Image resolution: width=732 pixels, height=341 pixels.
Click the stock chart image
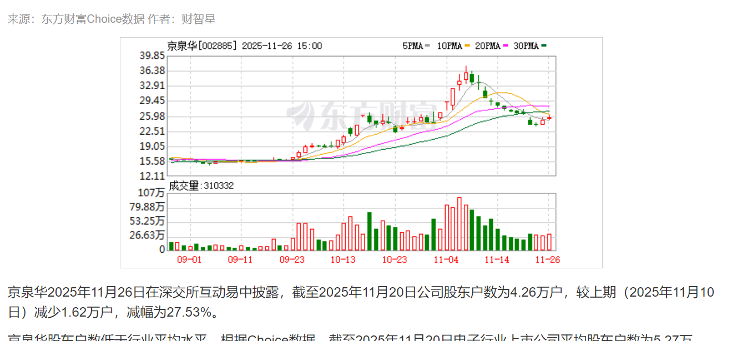(x=361, y=152)
